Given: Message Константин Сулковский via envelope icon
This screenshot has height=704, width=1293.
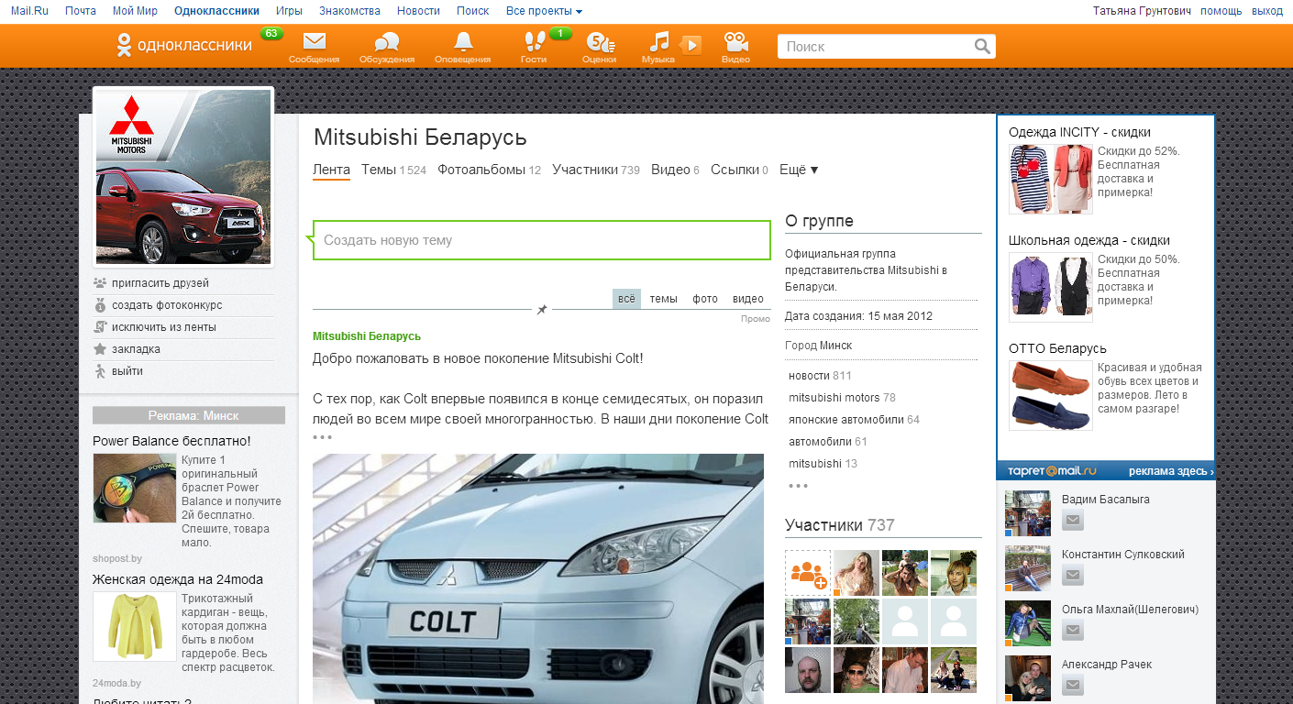Looking at the screenshot, I should point(1073,576).
